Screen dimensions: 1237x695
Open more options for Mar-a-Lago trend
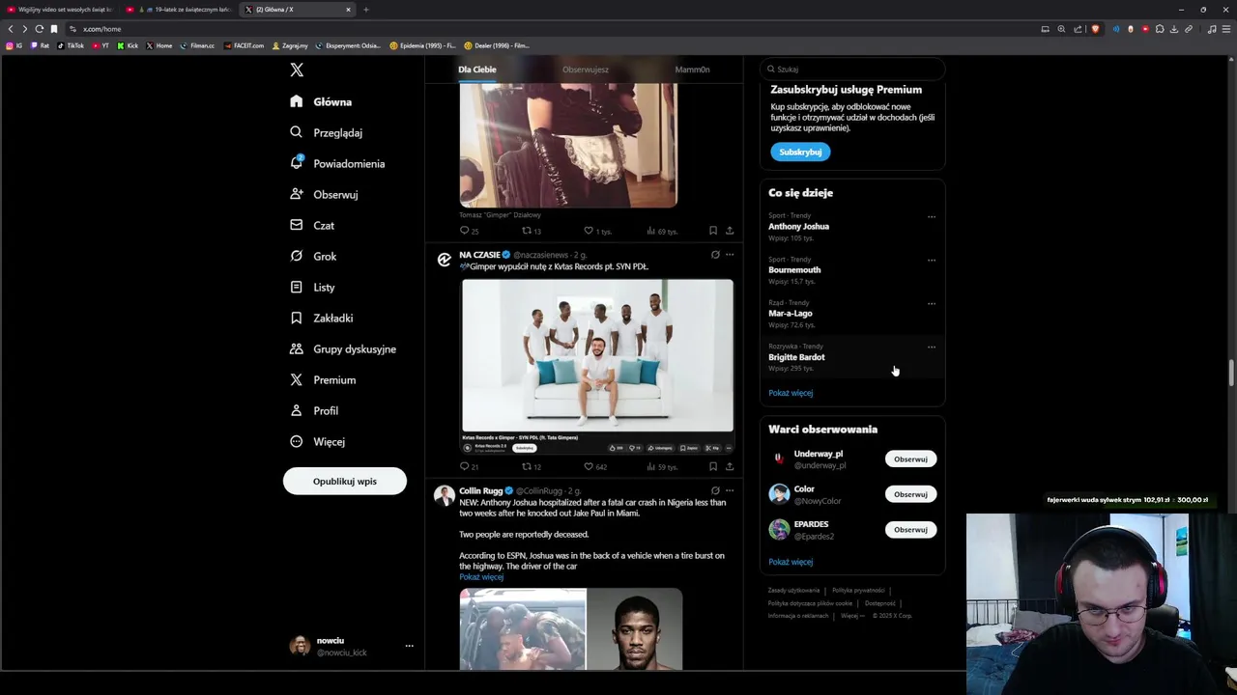tap(932, 303)
